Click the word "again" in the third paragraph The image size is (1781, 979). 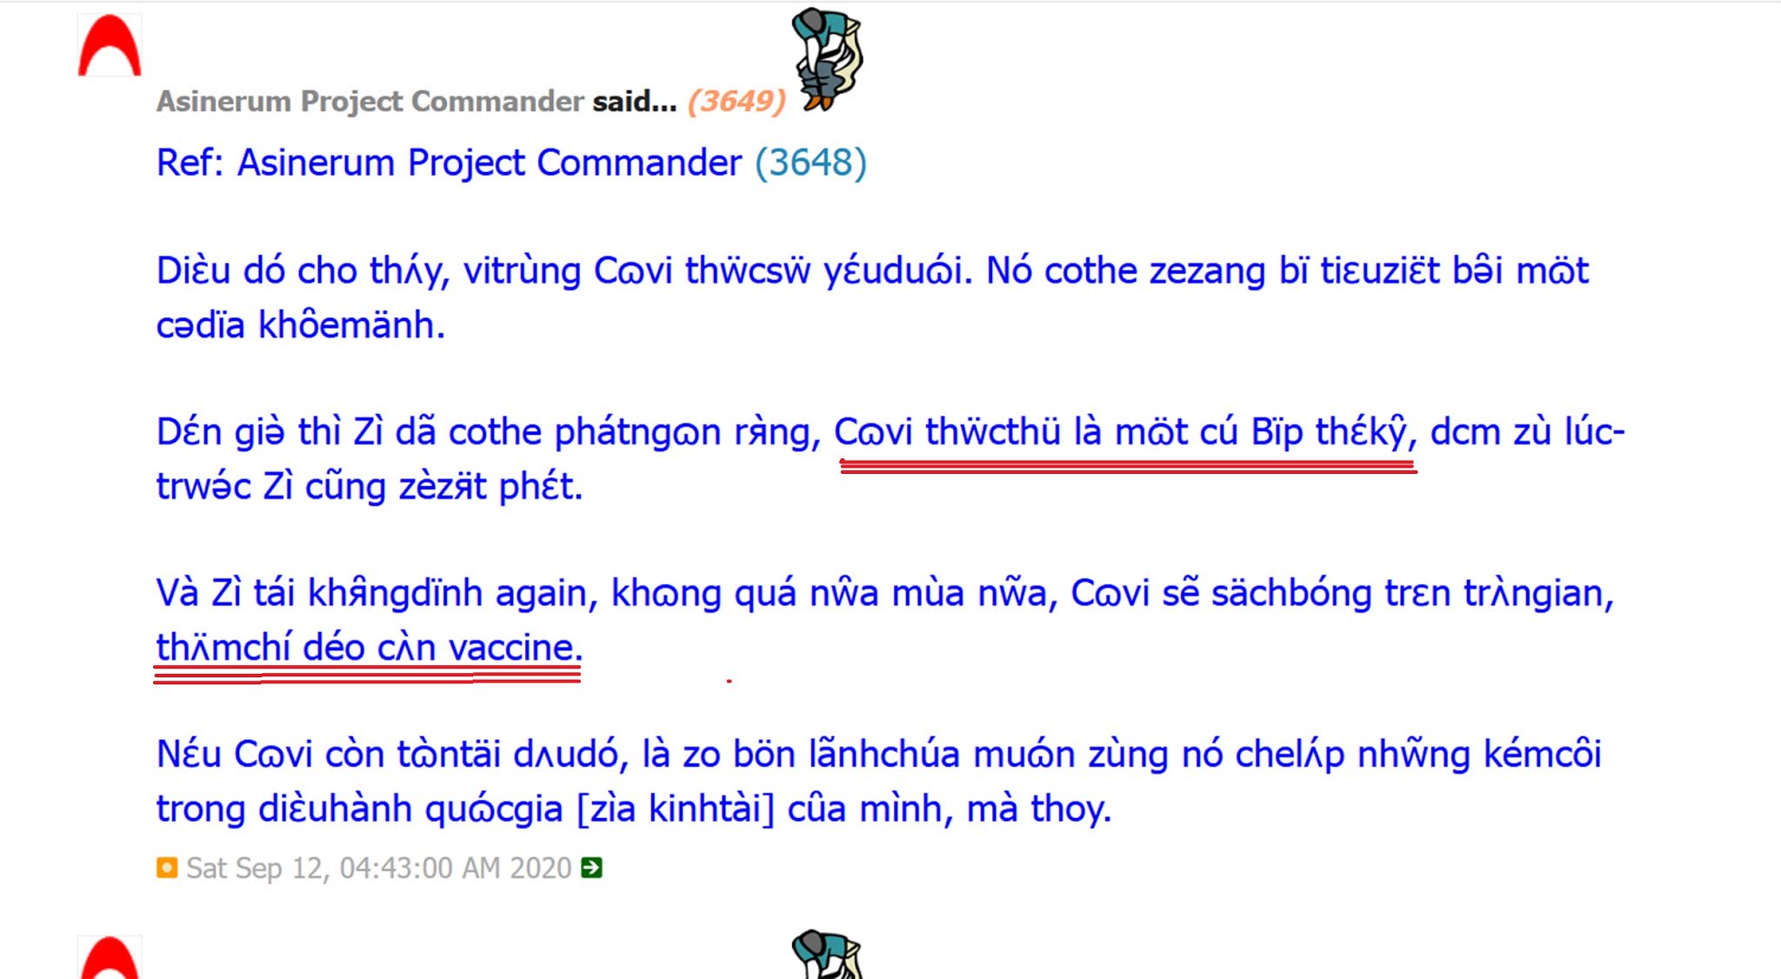point(546,595)
